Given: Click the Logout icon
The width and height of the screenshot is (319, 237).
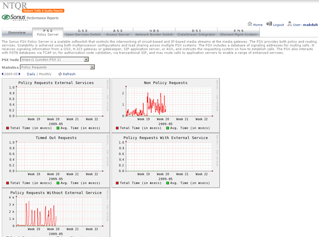Looking at the screenshot, I should pyautogui.click(x=269, y=24).
